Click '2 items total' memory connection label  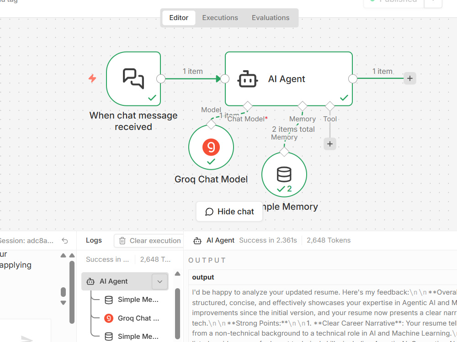pos(293,129)
